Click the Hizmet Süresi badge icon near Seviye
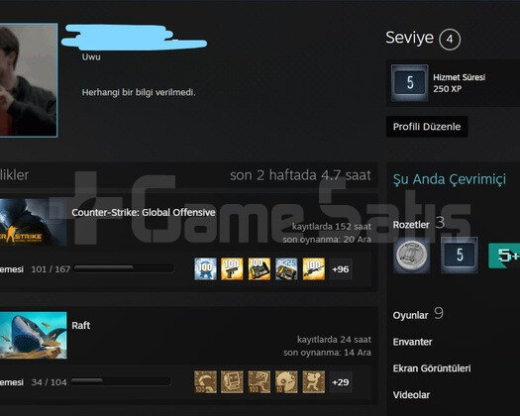520x416 pixels. click(410, 82)
